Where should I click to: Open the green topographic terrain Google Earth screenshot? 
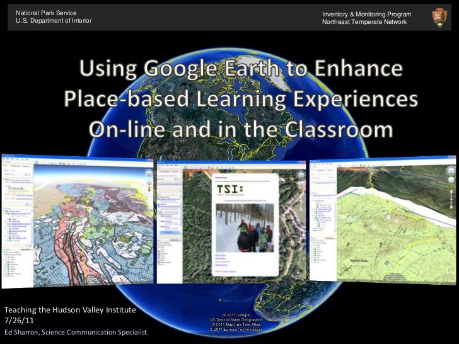pyautogui.click(x=383, y=220)
